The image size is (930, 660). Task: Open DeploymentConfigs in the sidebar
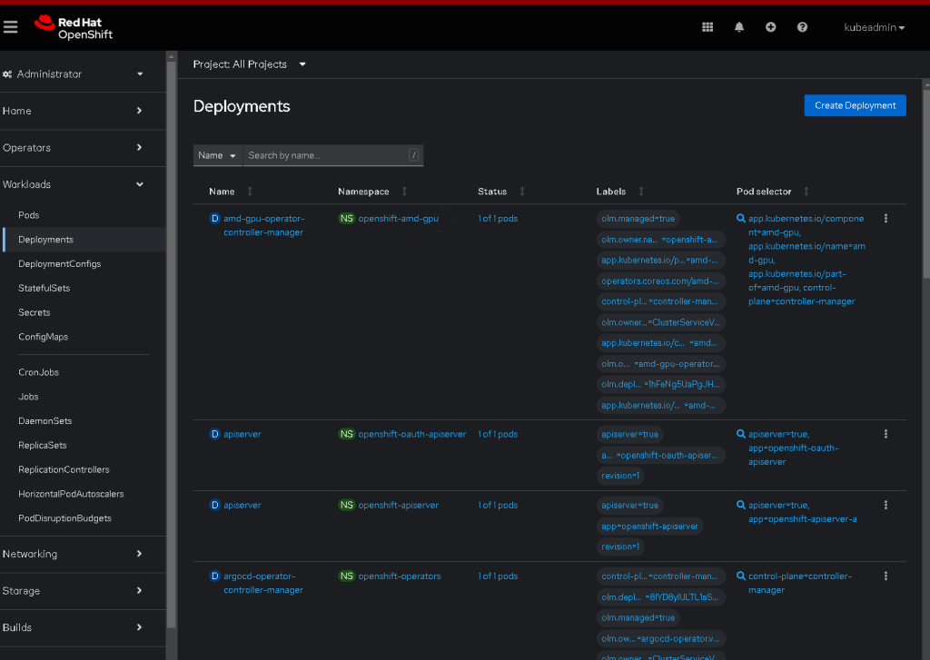[x=59, y=264]
